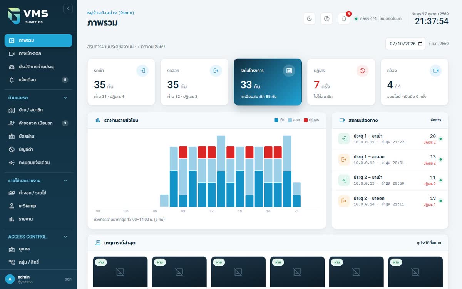
Task: Collapse the บ้านและรถ section
Action: (65, 98)
